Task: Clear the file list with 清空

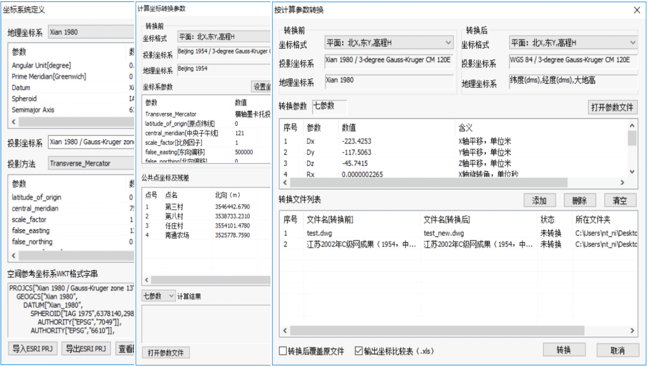Action: [620, 201]
